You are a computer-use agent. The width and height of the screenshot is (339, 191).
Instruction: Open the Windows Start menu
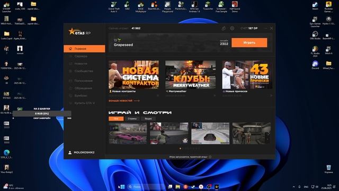[122, 186]
